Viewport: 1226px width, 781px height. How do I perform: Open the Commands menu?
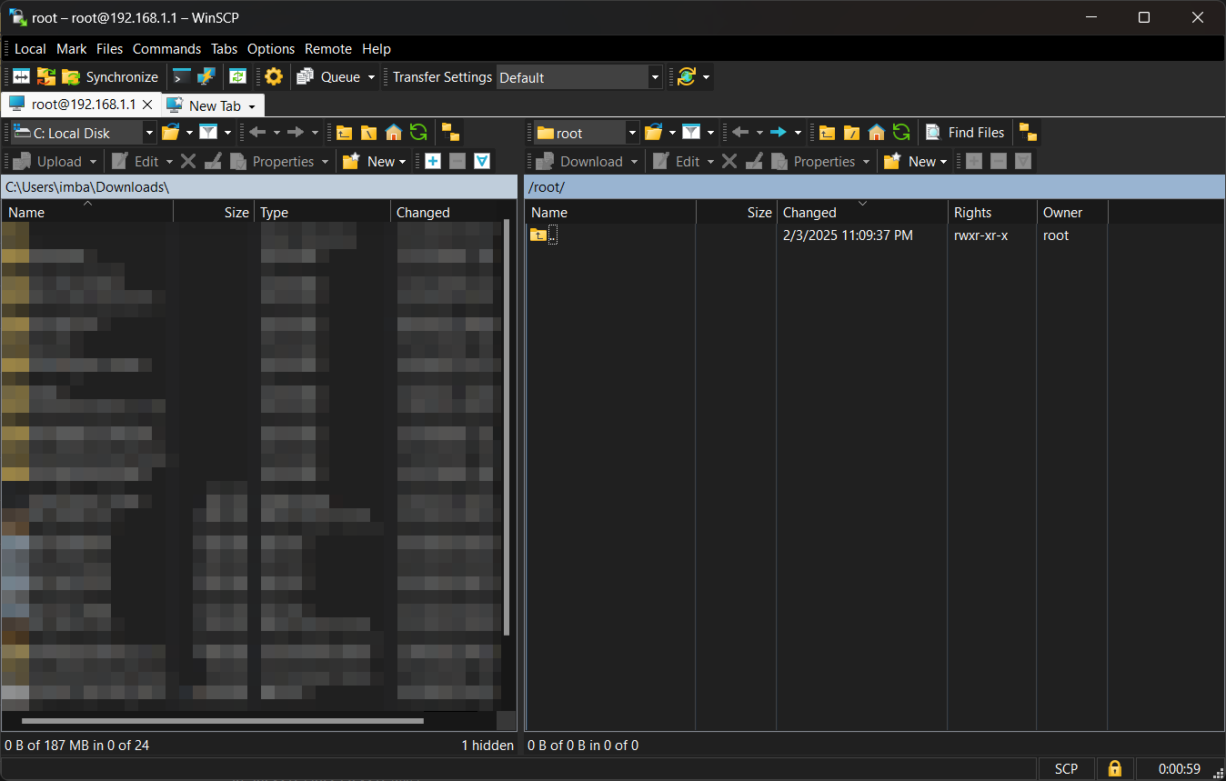point(166,49)
